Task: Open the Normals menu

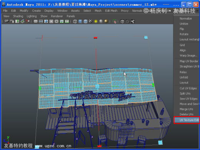Action: pyautogui.click(x=137, y=11)
